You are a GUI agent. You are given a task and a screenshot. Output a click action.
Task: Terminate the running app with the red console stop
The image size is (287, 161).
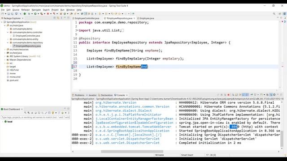pos(228,95)
